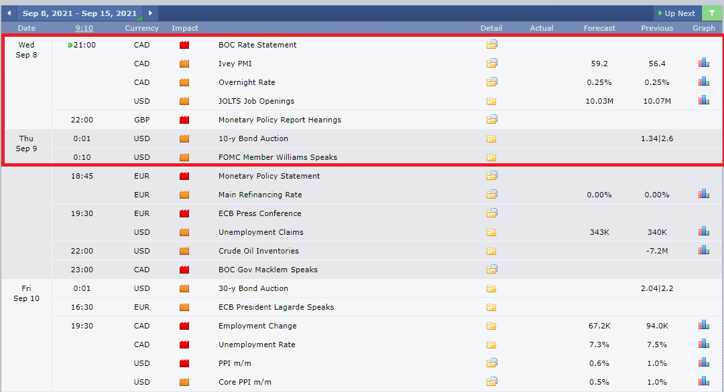
Task: Select the BOC Gov Macklem Speaks event
Action: point(267,270)
